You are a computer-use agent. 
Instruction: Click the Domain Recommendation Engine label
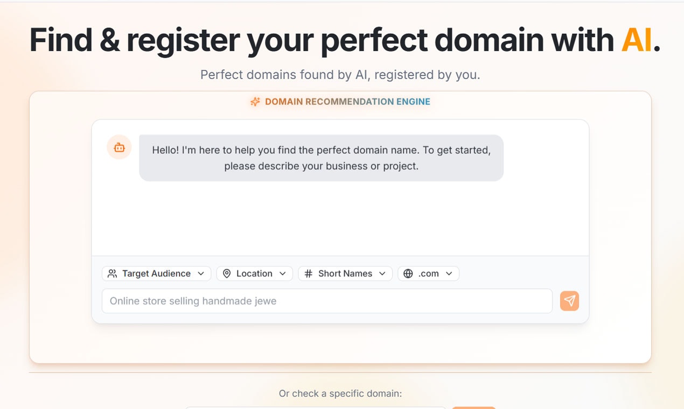pyautogui.click(x=346, y=101)
